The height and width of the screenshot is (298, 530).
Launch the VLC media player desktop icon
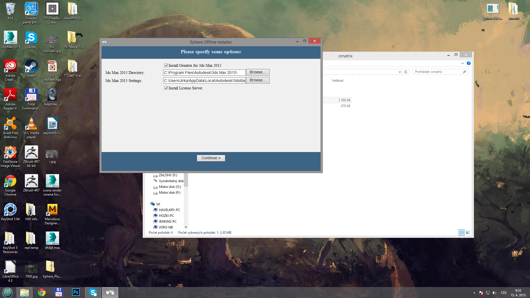[31, 128]
